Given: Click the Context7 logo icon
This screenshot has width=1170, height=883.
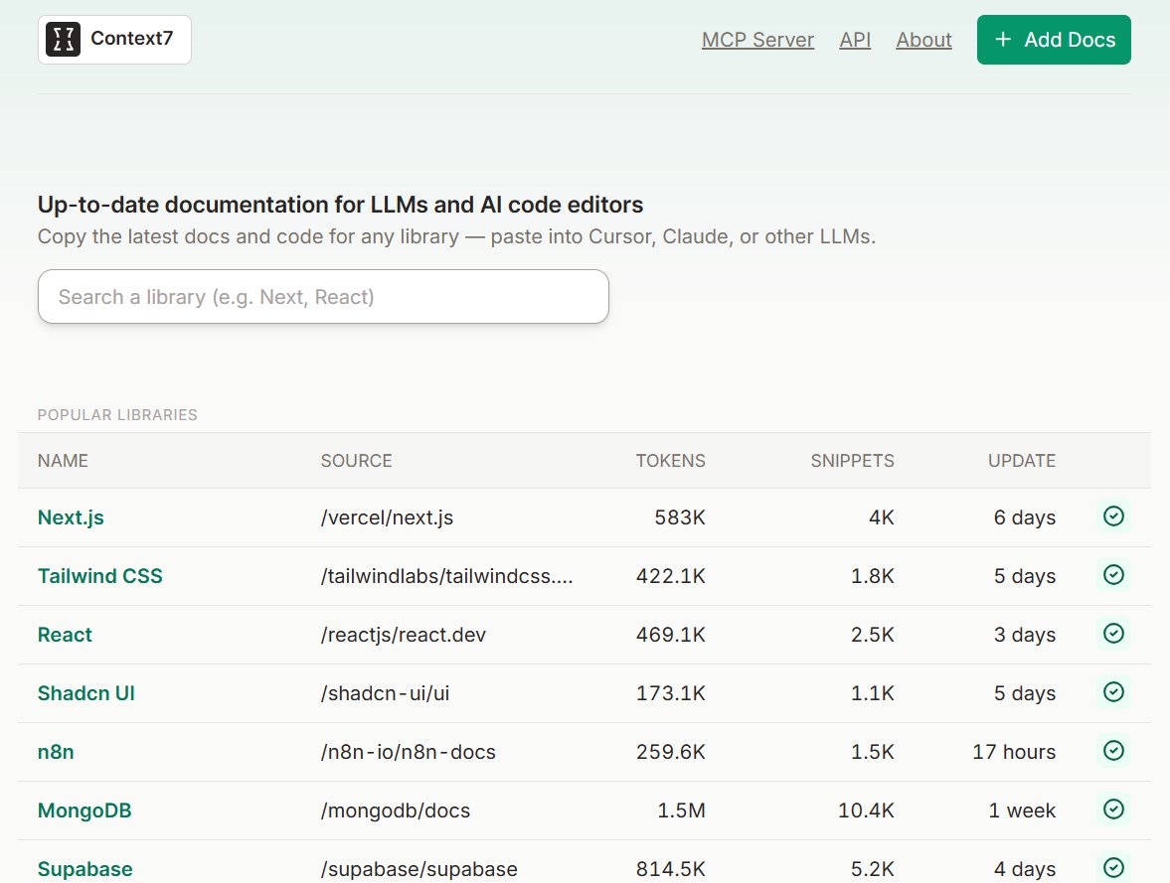Looking at the screenshot, I should (x=63, y=40).
